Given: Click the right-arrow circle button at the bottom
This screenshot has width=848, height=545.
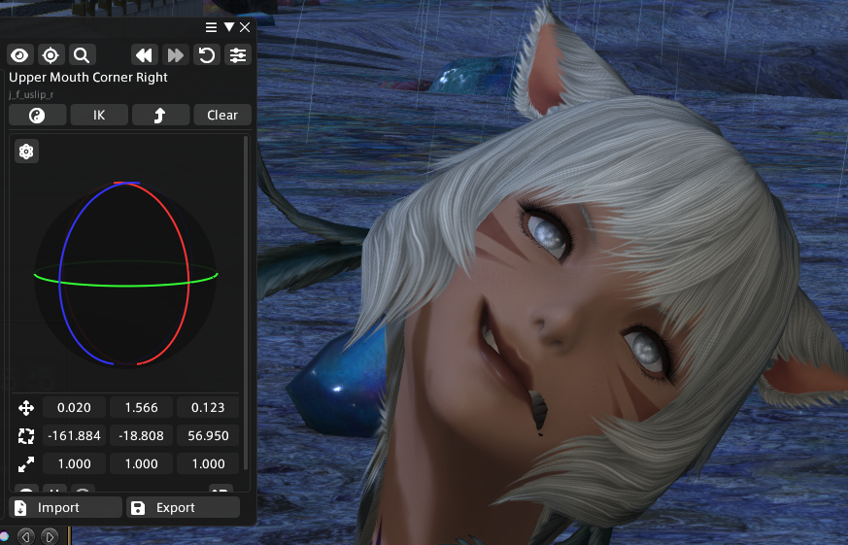Looking at the screenshot, I should tap(50, 536).
